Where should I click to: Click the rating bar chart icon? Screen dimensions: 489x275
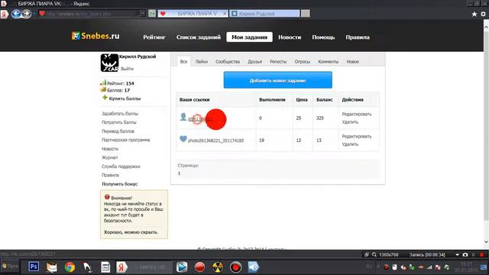click(x=103, y=83)
